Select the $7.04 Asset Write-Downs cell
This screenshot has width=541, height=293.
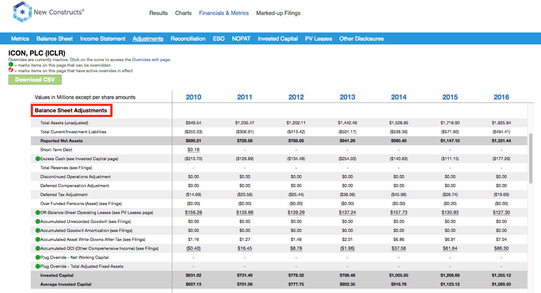(x=501, y=239)
